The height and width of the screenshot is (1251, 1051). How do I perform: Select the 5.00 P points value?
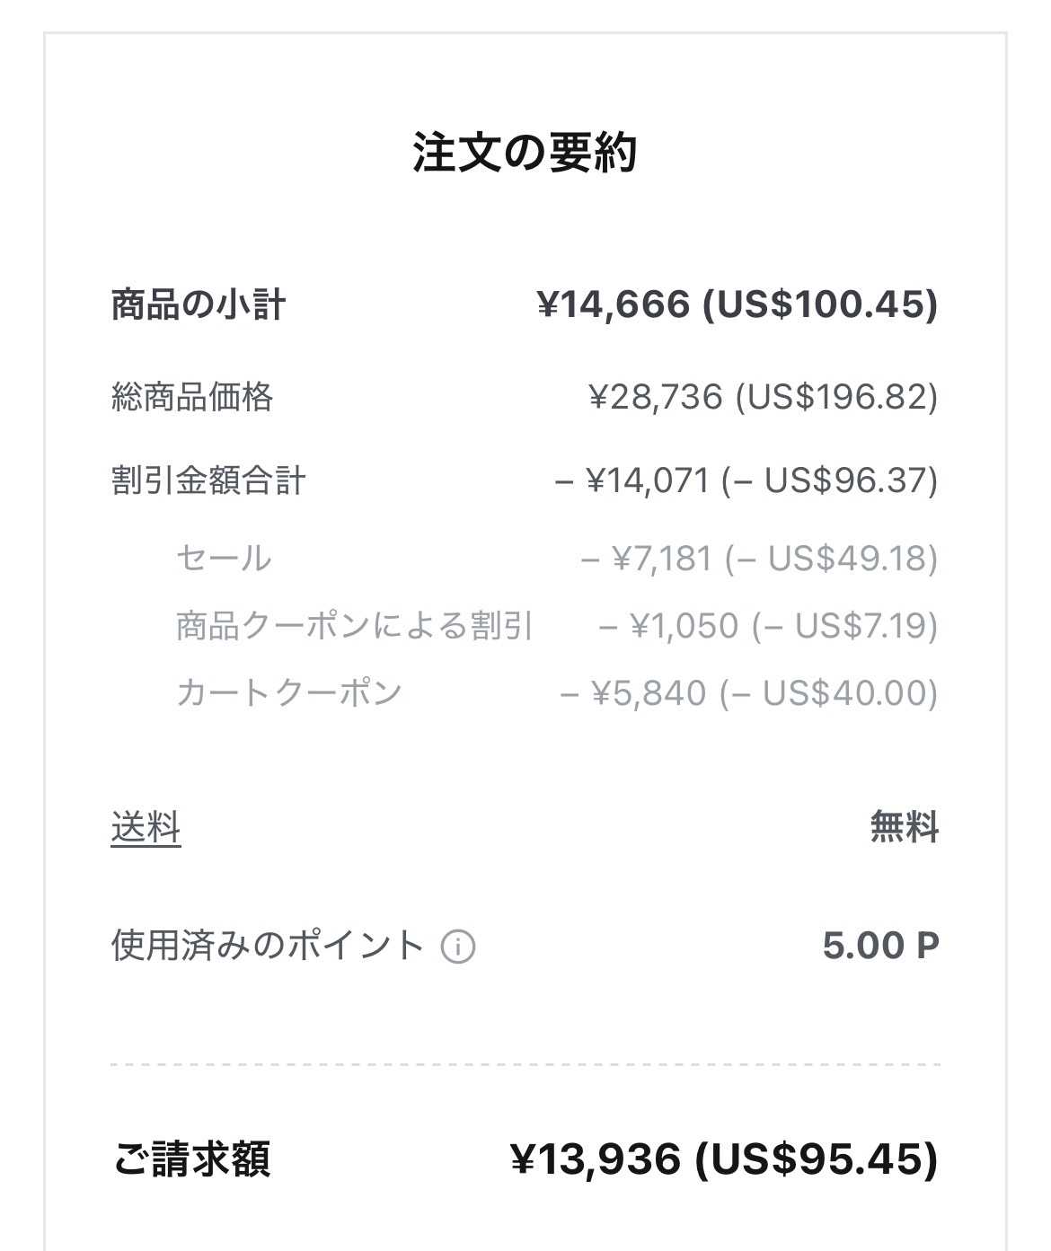coord(880,946)
